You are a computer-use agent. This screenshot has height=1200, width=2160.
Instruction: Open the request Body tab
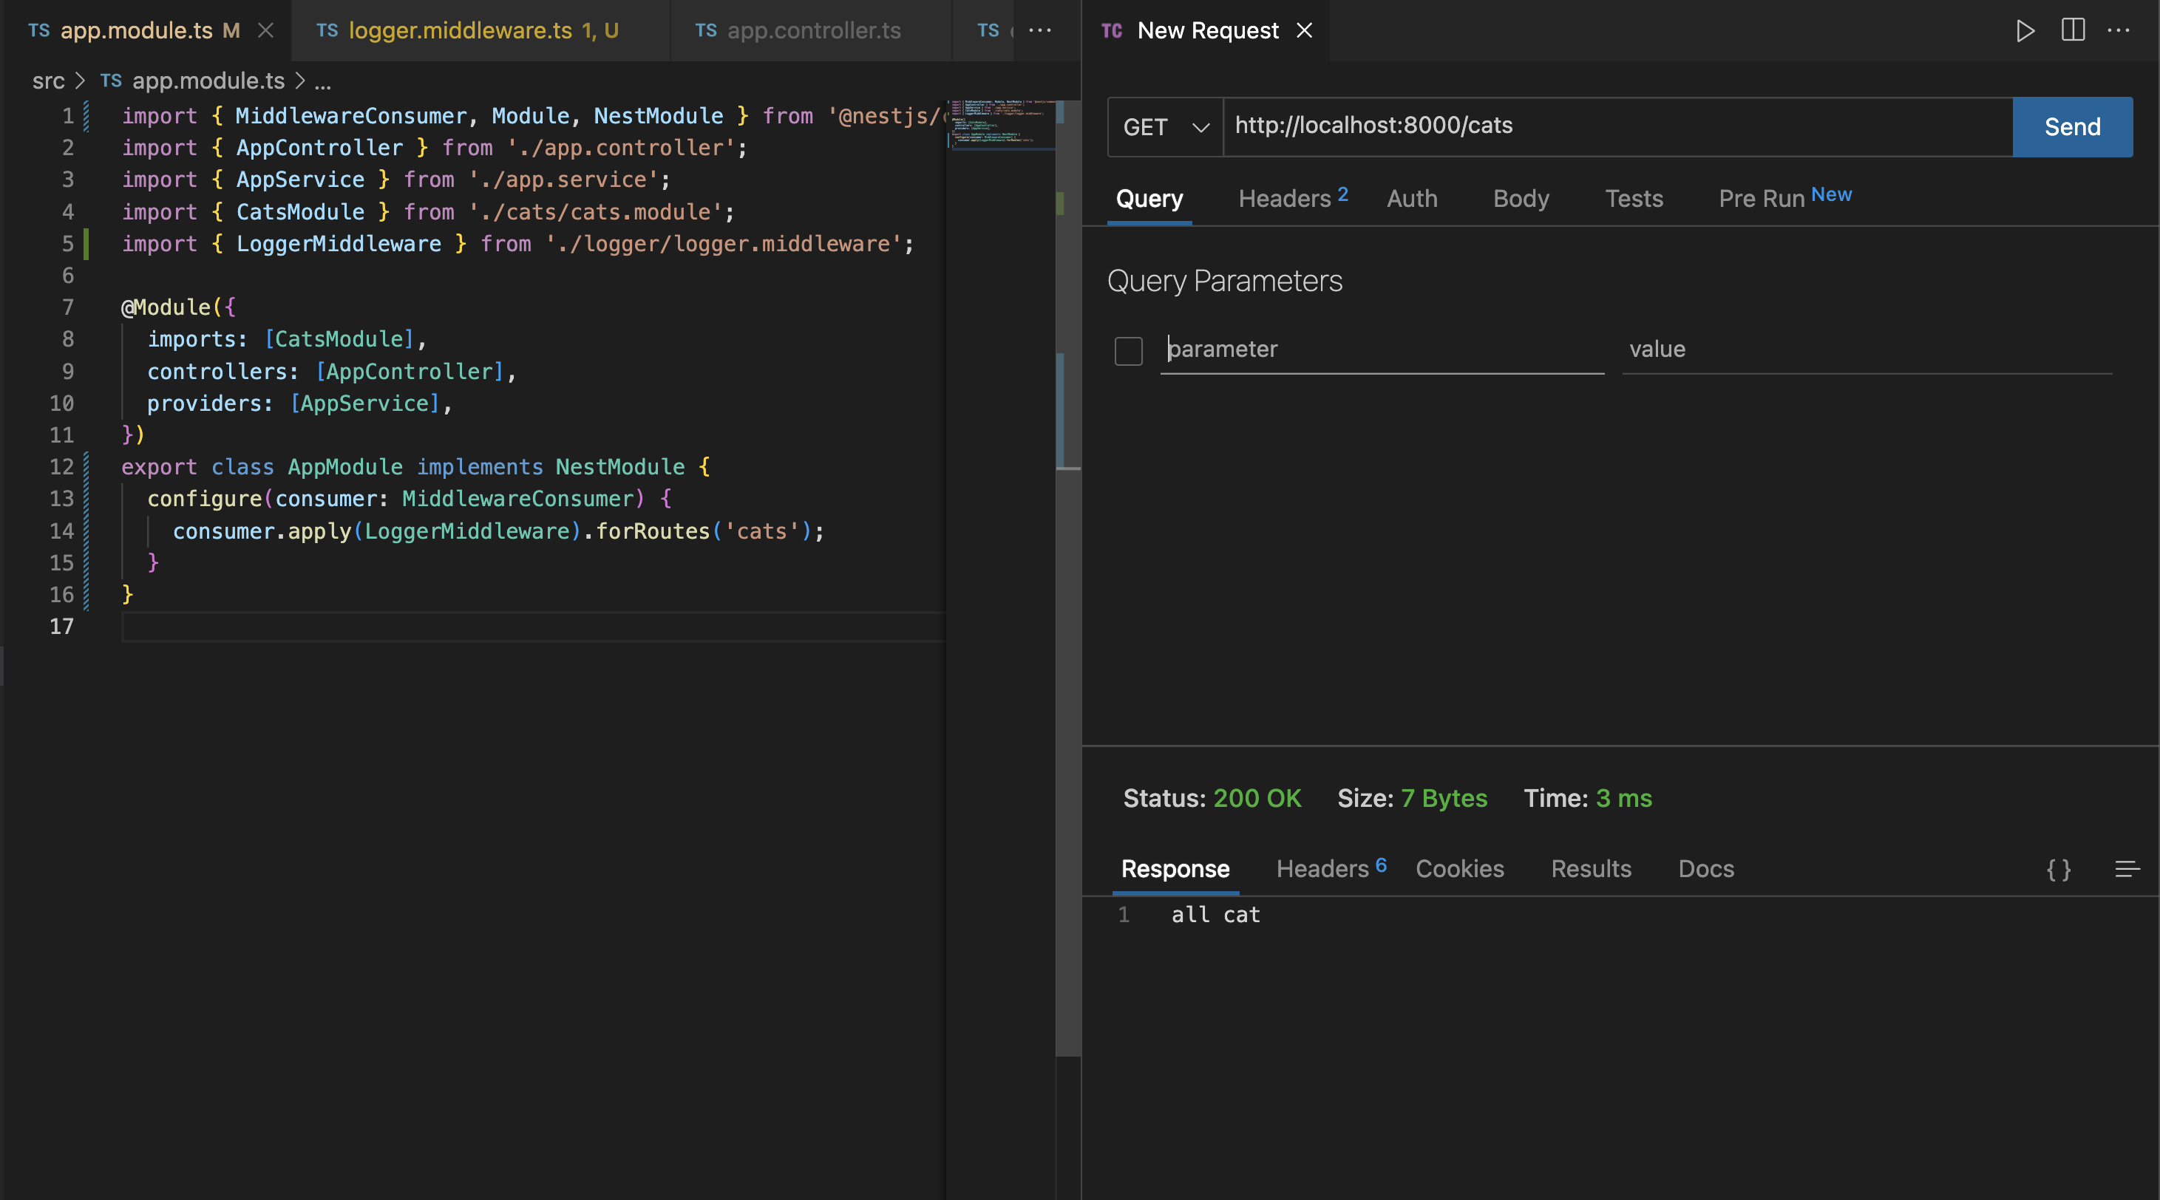(1521, 199)
